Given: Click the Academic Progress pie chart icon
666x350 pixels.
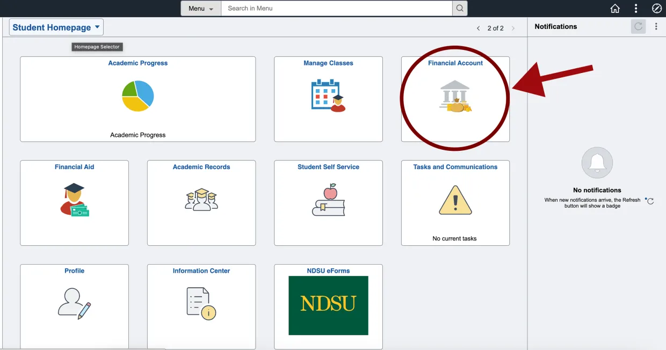Looking at the screenshot, I should (138, 96).
